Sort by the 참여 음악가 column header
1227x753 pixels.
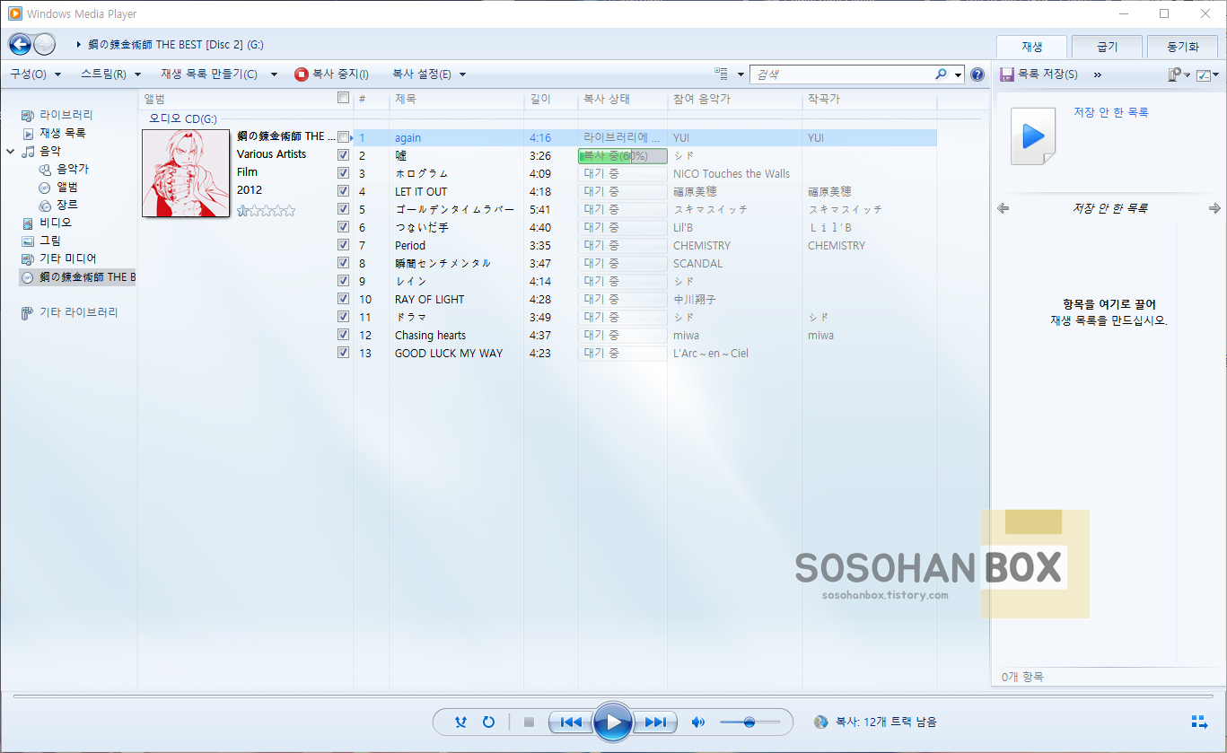tap(734, 99)
